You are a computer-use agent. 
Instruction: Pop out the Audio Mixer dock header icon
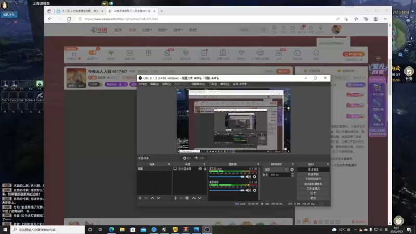point(258,164)
